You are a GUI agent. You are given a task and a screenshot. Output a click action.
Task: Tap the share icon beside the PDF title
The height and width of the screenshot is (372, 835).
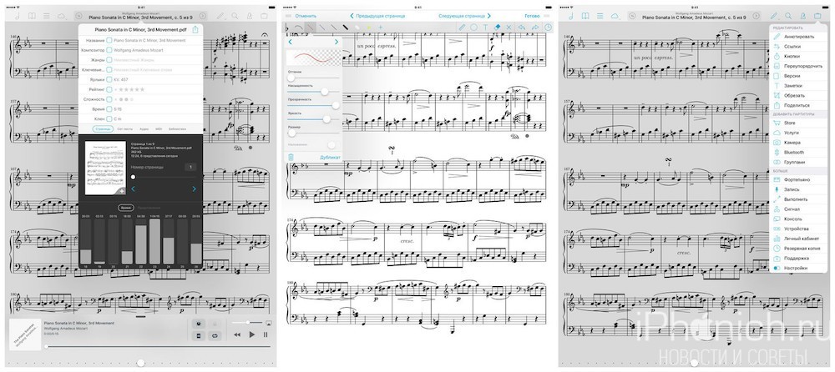coord(195,30)
